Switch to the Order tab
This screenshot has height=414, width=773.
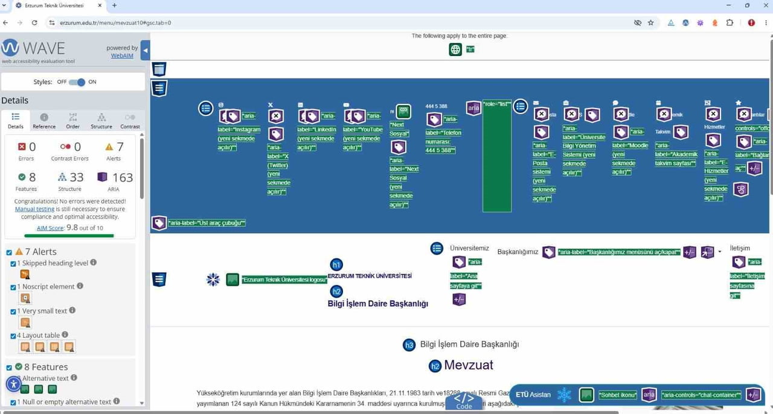[x=72, y=120]
